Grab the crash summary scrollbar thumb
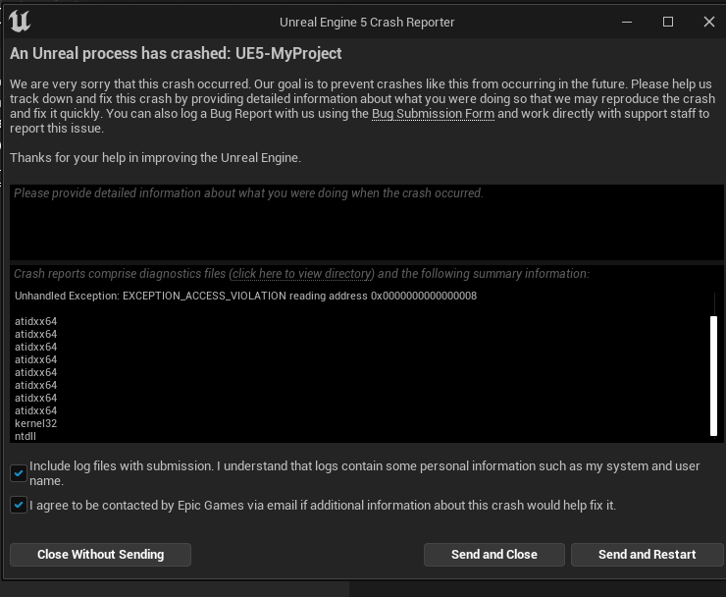The width and height of the screenshot is (726, 597). [x=713, y=376]
